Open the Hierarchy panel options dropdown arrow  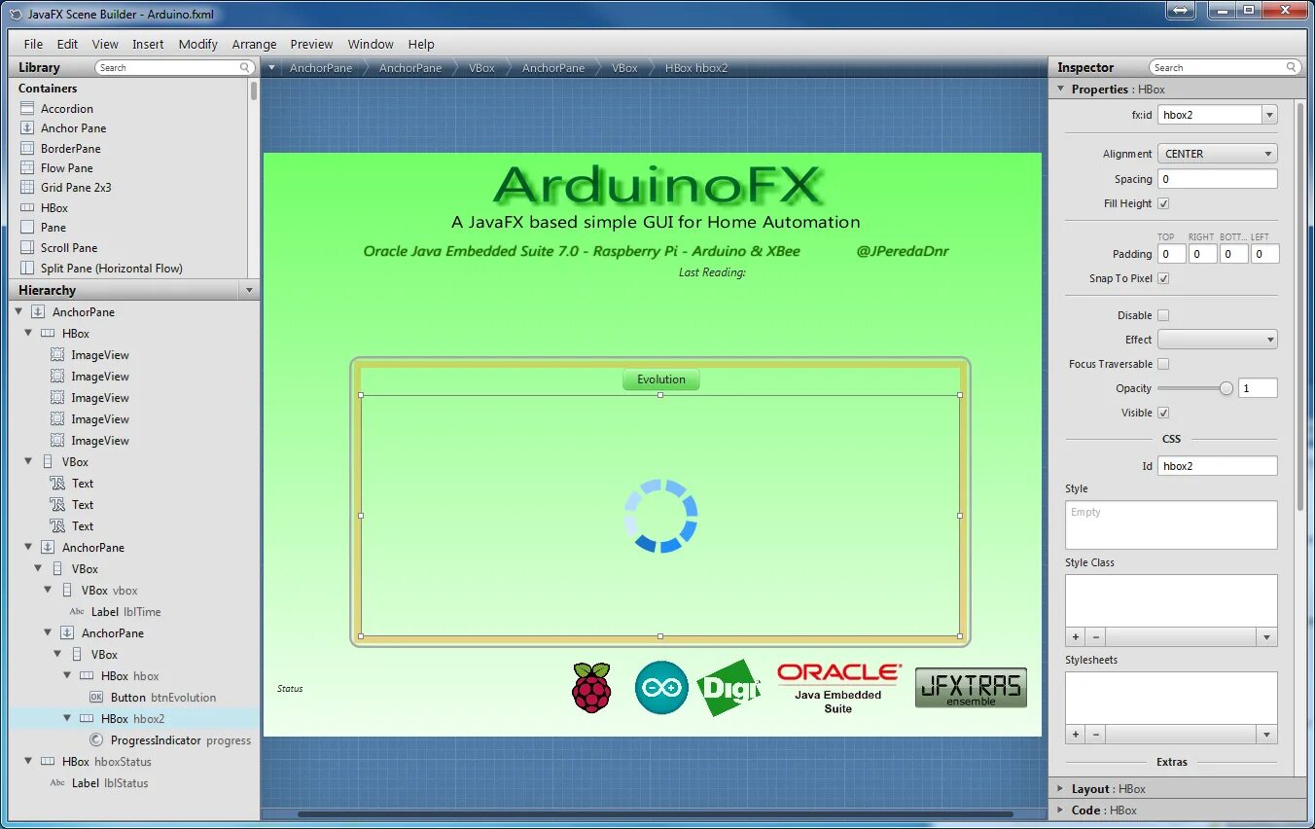249,291
